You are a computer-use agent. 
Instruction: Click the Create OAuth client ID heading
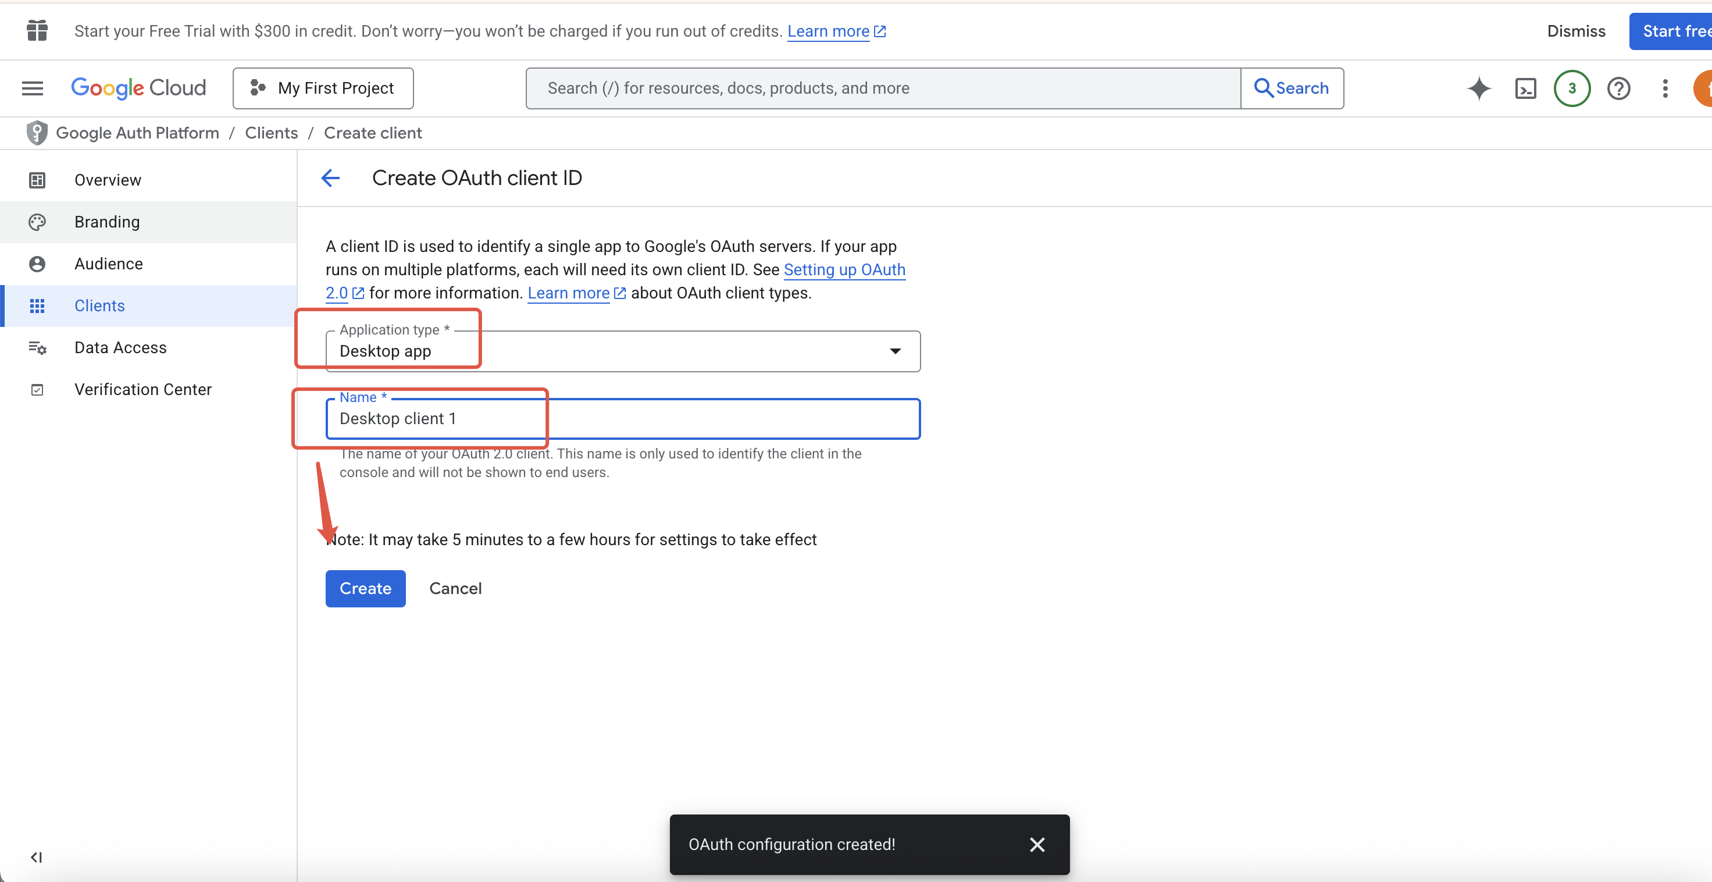tap(476, 177)
